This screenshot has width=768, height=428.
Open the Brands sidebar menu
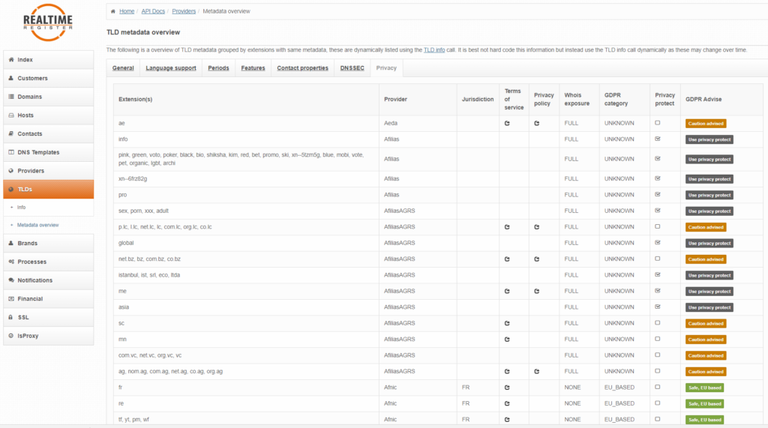(49, 244)
